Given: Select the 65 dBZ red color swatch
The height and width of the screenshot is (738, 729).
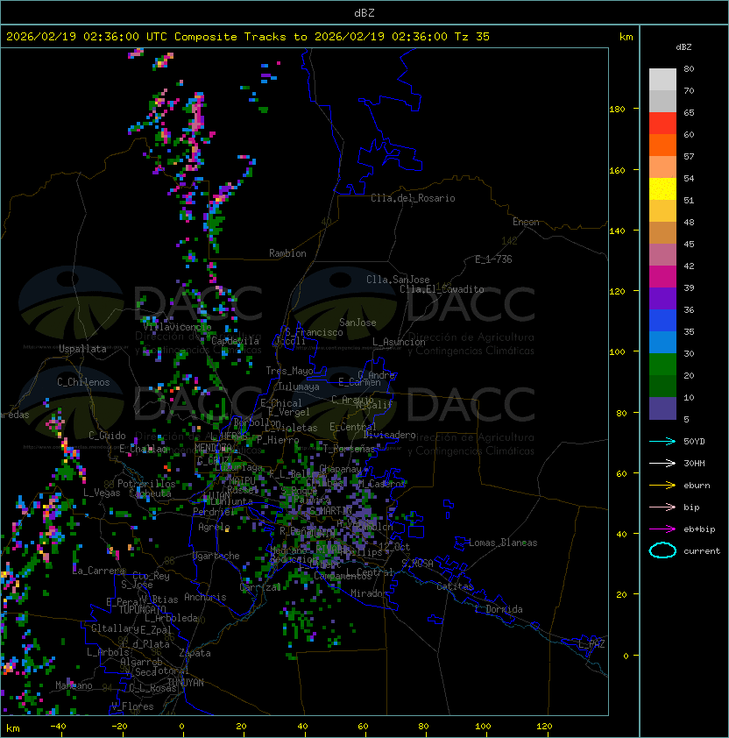Looking at the screenshot, I should point(662,123).
